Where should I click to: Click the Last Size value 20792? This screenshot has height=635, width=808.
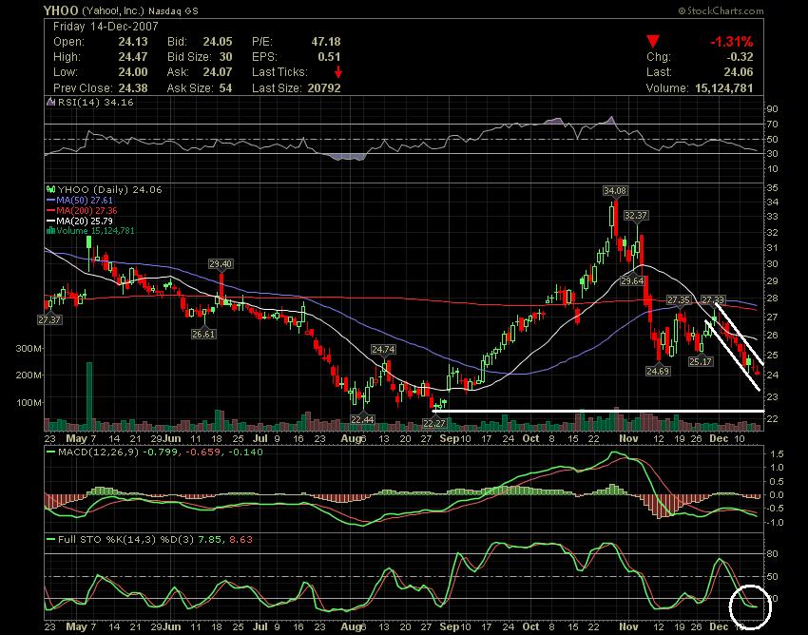pos(324,88)
